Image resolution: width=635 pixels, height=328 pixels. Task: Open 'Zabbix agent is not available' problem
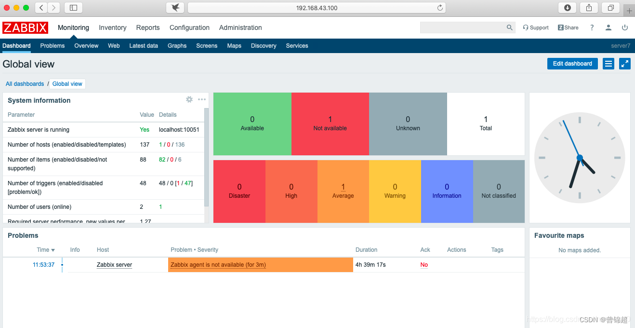click(x=218, y=265)
